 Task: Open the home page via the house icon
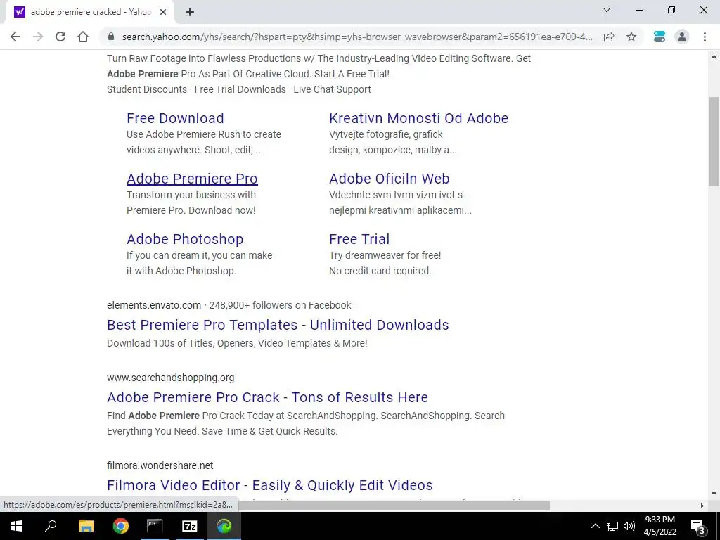pyautogui.click(x=83, y=37)
